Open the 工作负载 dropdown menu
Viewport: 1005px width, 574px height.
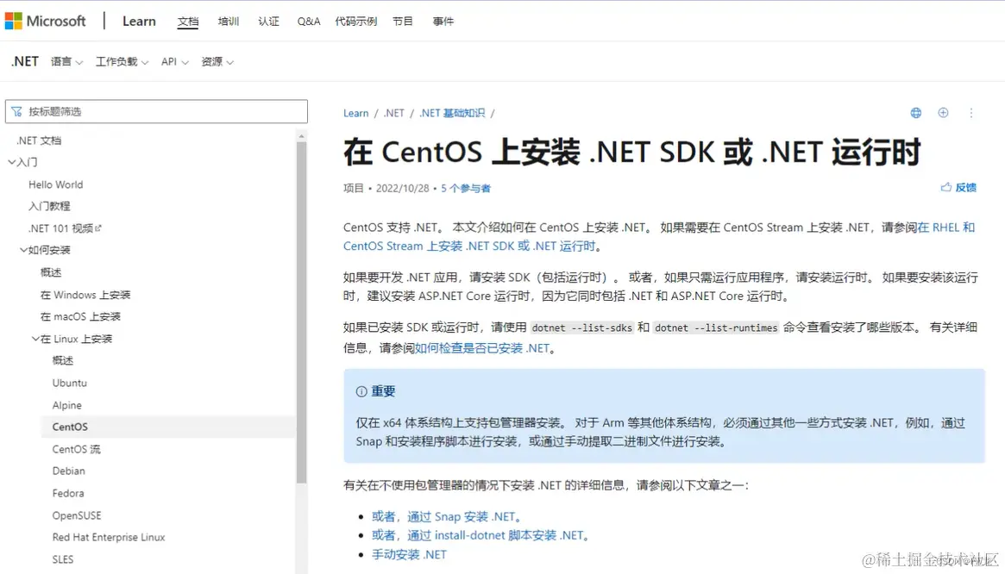point(122,61)
